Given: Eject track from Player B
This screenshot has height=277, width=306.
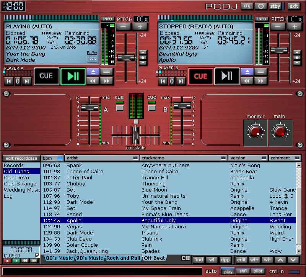Looking at the screenshot, I should [247, 72].
